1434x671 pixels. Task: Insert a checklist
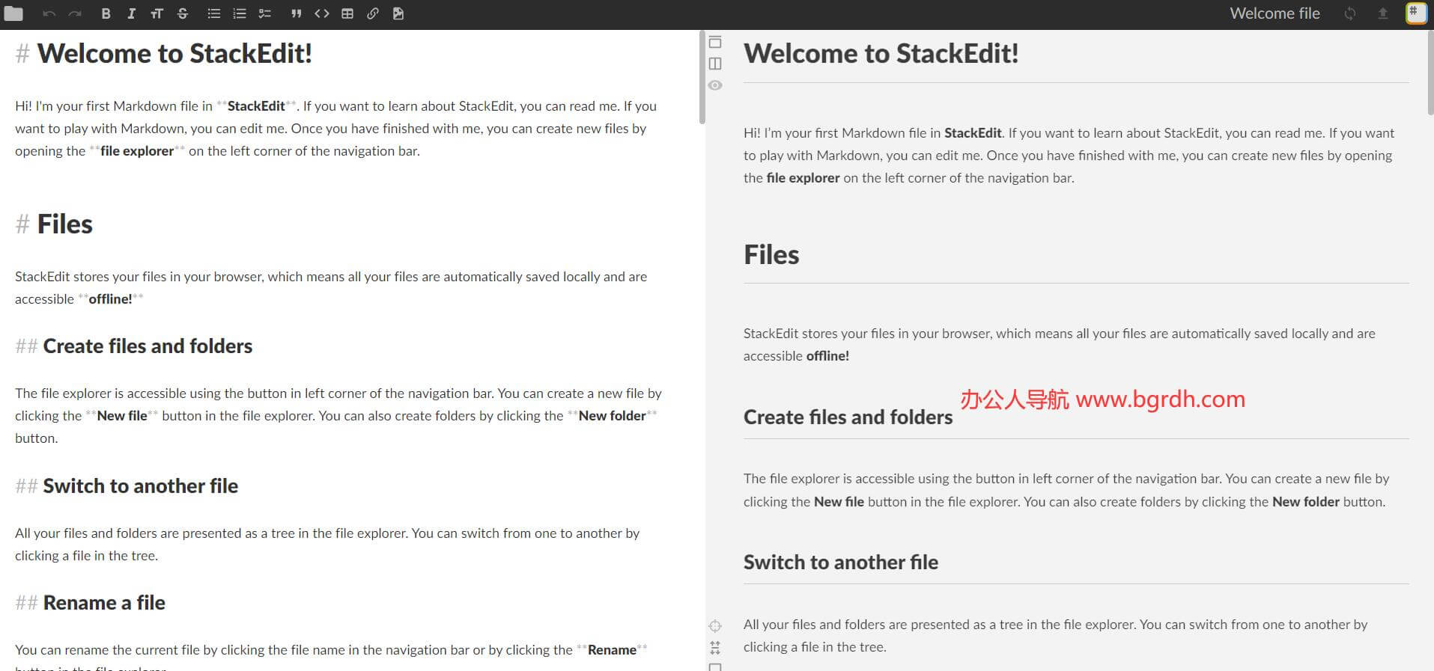point(265,13)
